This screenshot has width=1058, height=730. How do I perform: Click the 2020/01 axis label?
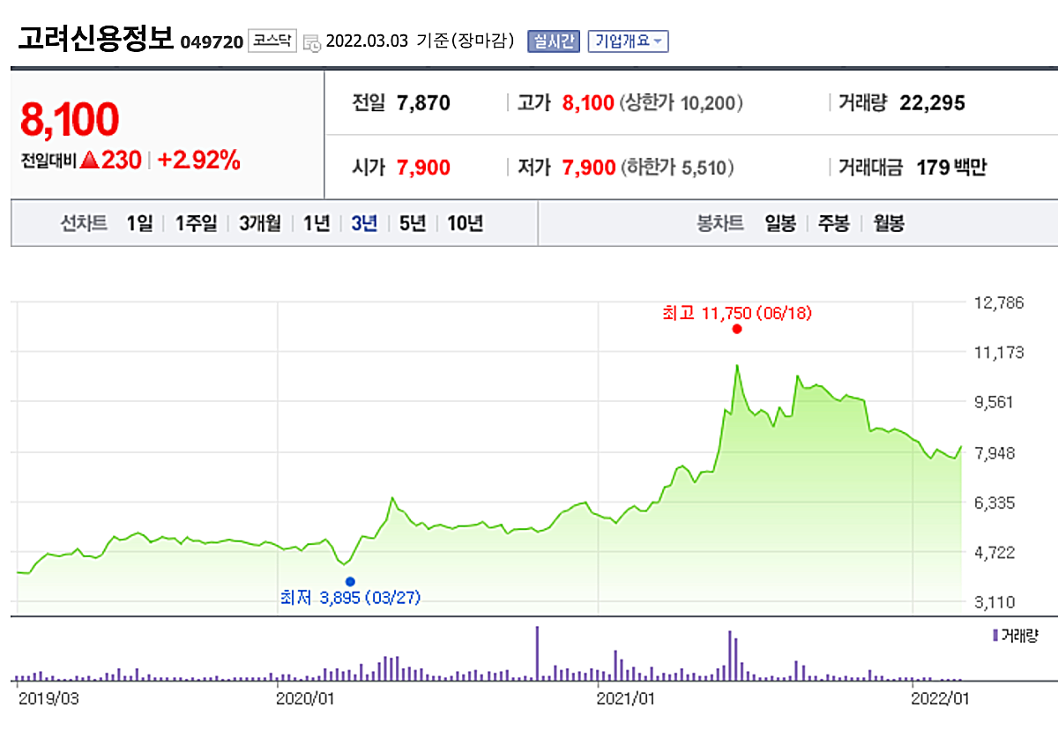305,697
